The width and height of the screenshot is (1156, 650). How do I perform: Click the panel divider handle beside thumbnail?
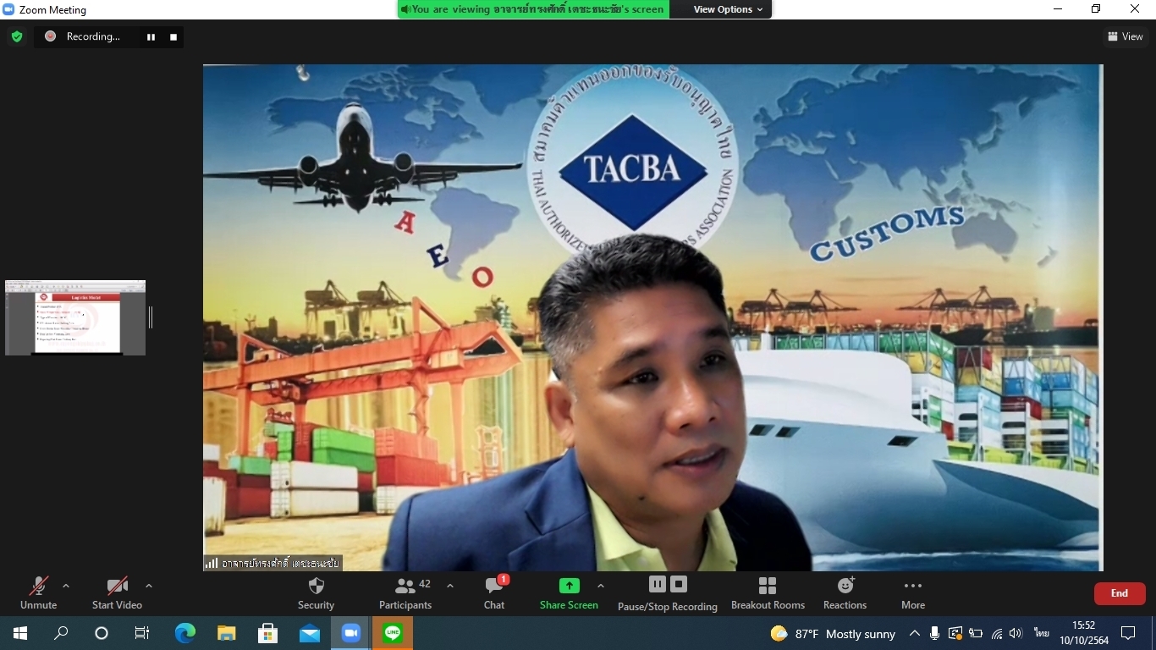pyautogui.click(x=151, y=317)
